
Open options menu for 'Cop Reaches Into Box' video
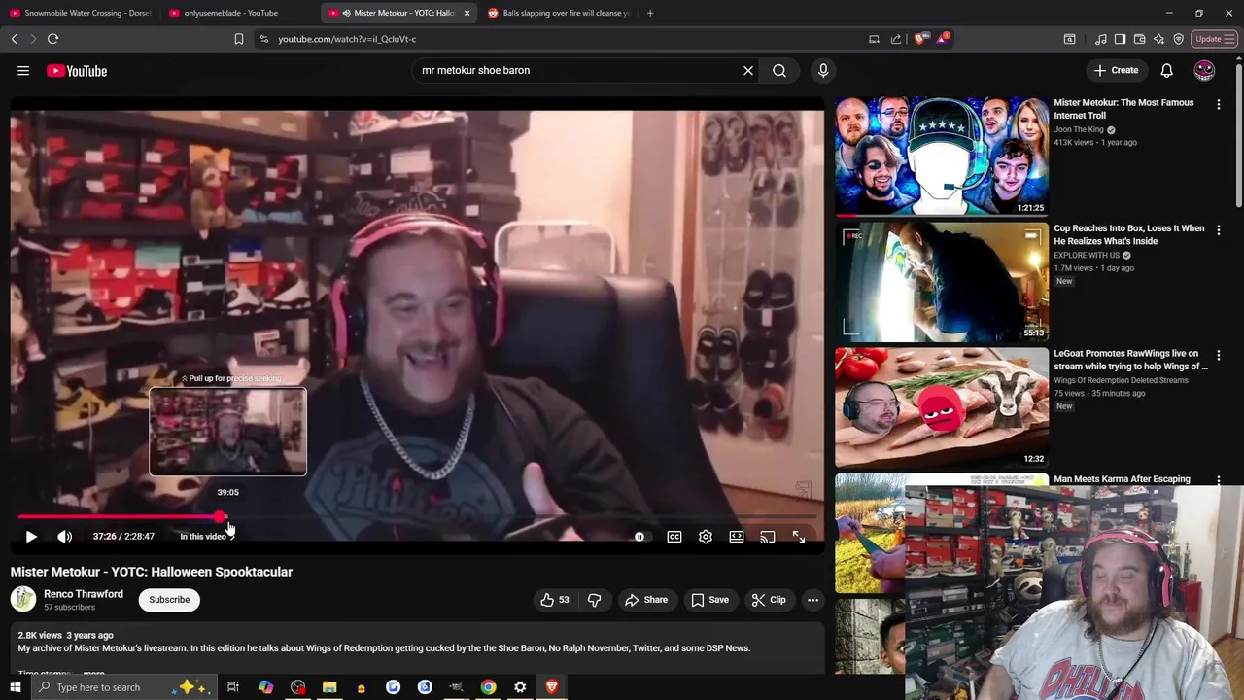1219,229
